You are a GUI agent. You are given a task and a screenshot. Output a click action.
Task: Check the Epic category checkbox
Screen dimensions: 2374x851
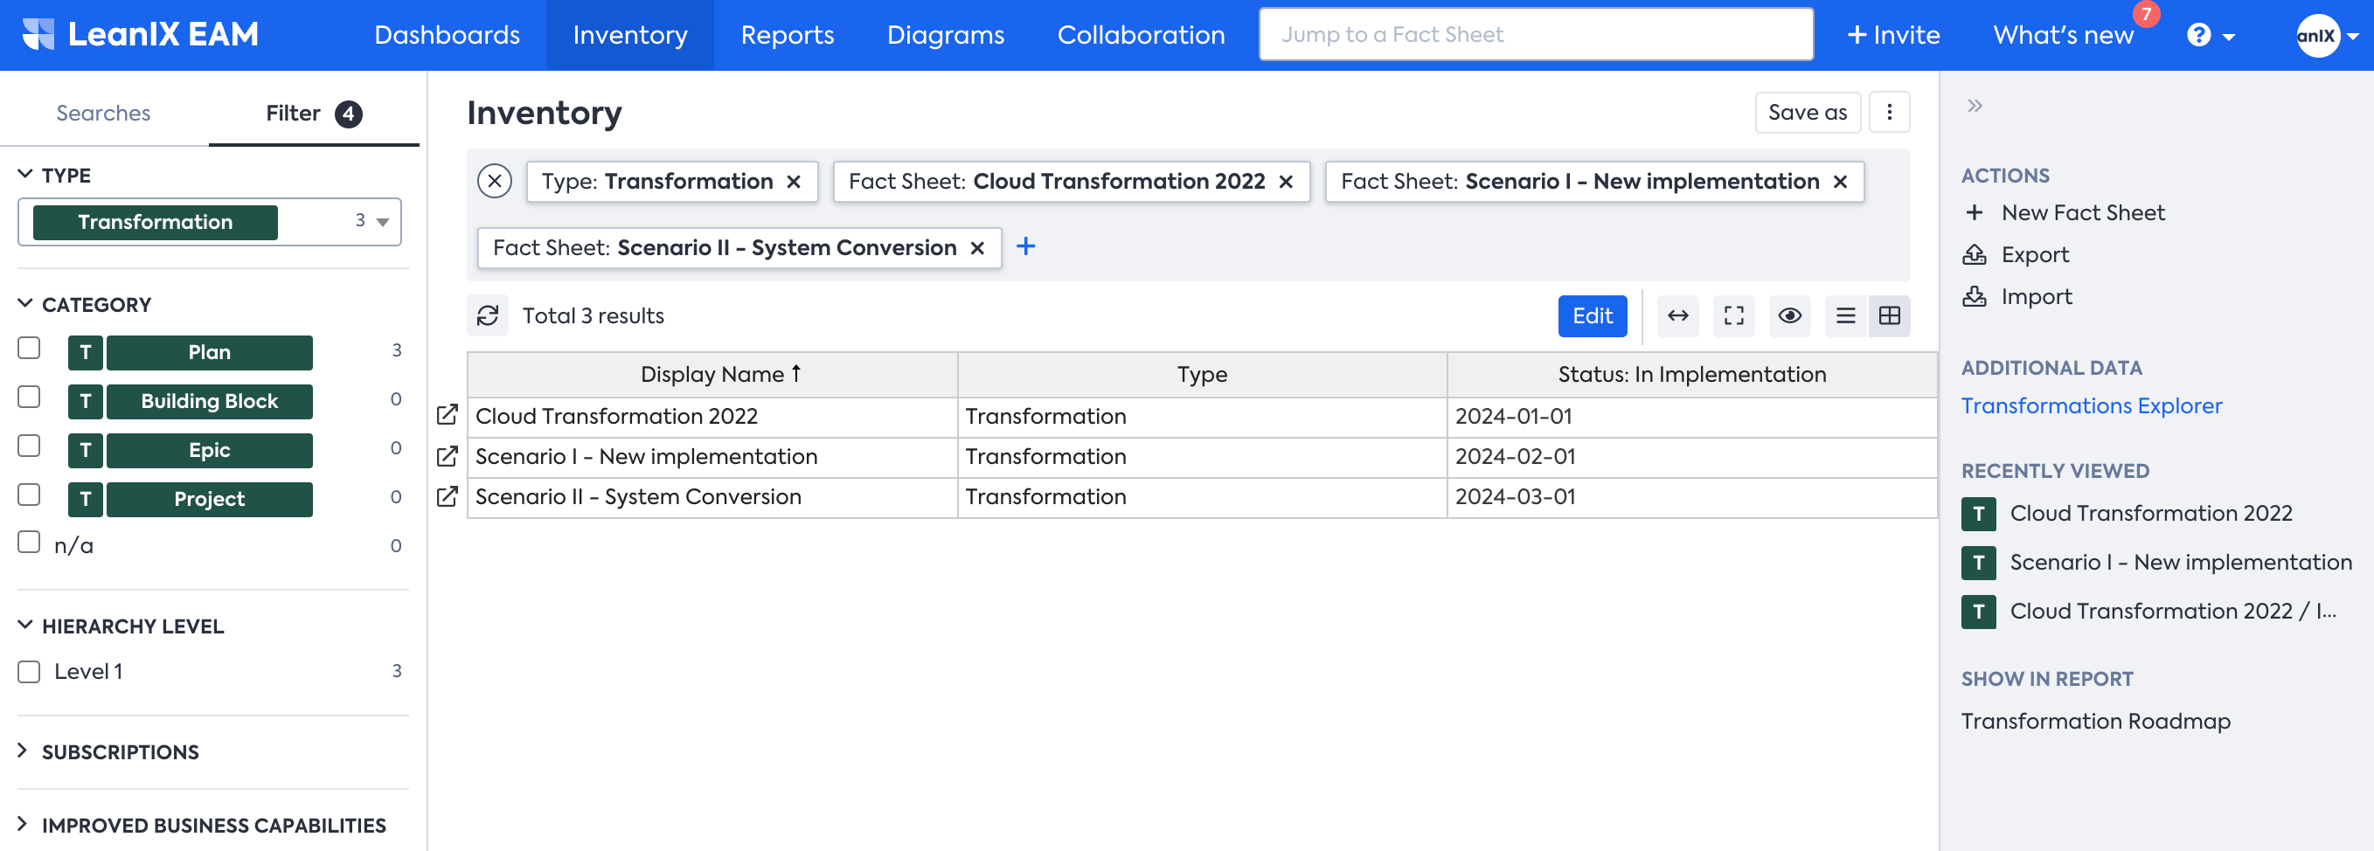click(30, 446)
